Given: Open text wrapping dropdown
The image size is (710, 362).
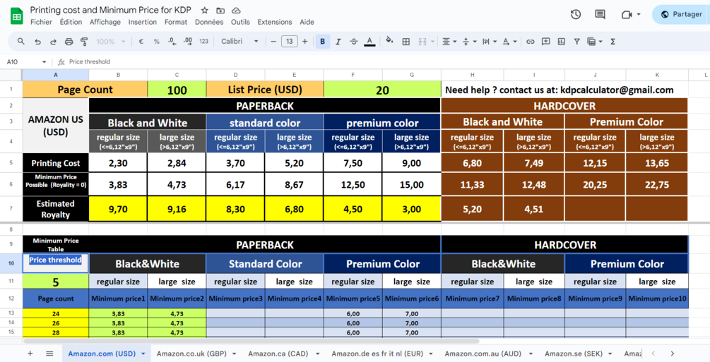Looking at the screenshot, I should (x=489, y=41).
